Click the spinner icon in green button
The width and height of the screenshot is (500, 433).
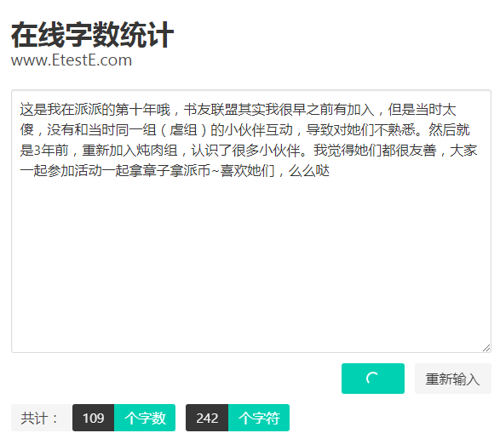(372, 379)
